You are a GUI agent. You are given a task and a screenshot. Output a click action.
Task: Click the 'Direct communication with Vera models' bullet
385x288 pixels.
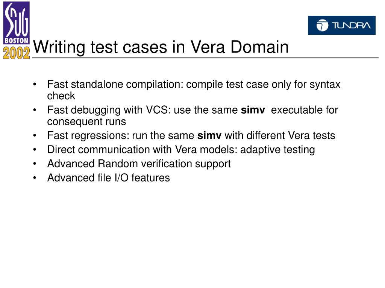(x=181, y=150)
